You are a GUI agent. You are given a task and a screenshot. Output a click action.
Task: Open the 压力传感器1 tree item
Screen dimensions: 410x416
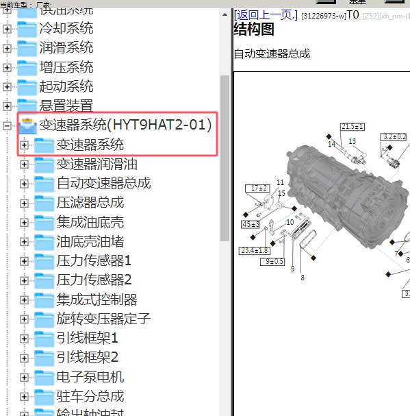(94, 260)
